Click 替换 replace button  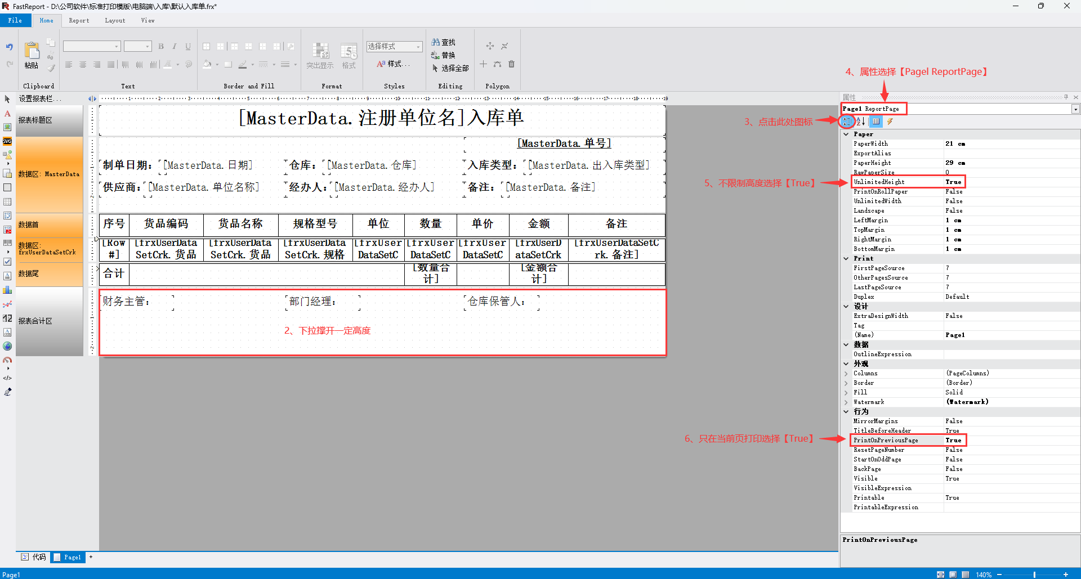[x=444, y=55]
